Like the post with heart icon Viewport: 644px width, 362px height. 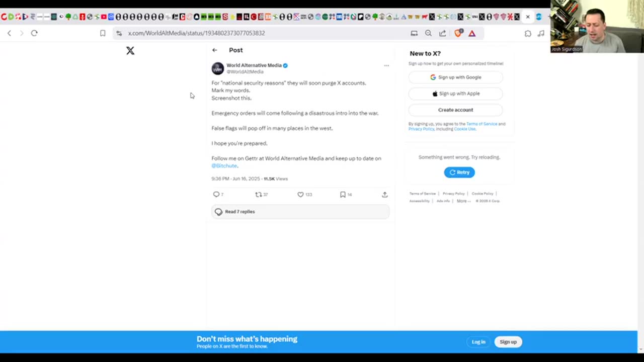(300, 195)
